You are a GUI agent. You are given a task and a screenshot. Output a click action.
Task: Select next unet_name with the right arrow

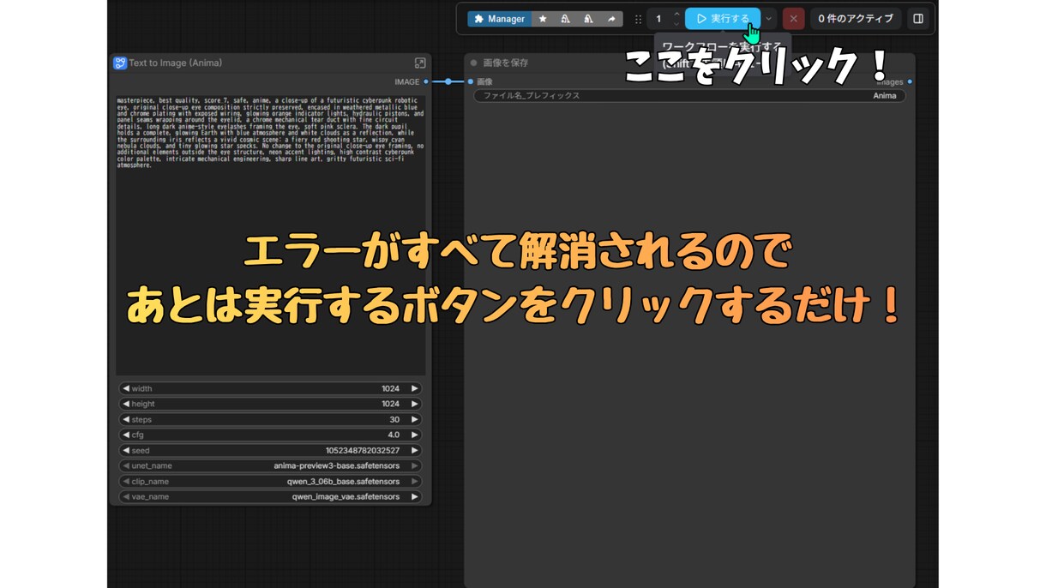[x=415, y=465]
